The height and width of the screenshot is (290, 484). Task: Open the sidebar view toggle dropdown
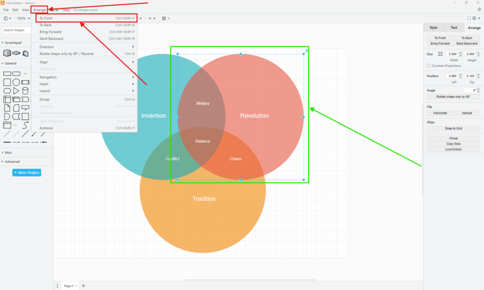(8, 18)
